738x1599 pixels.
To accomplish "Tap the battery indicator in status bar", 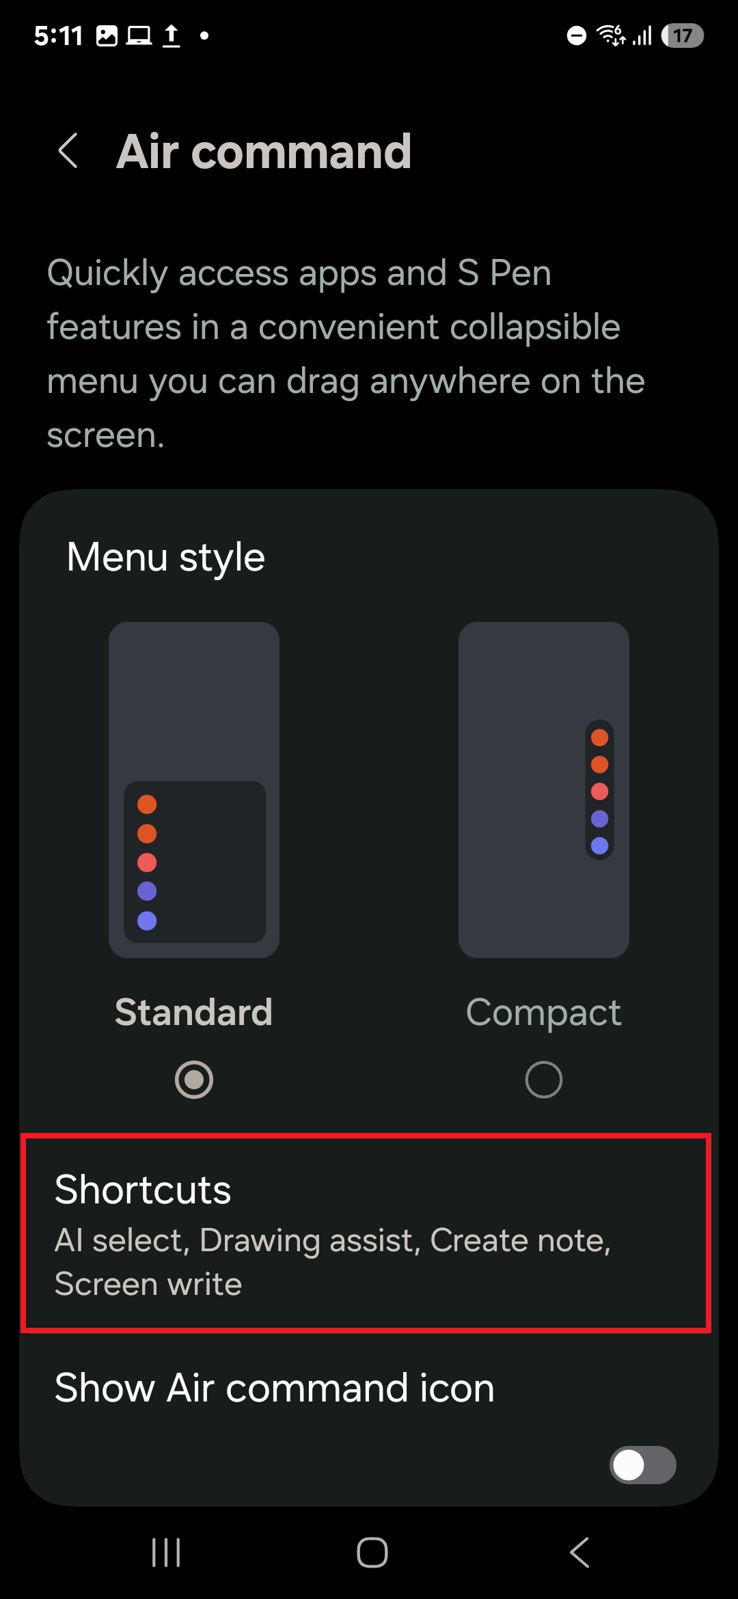I will click(x=683, y=36).
